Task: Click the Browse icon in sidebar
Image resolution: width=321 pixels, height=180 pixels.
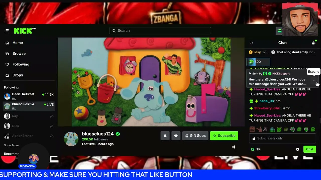Action: click(x=7, y=53)
